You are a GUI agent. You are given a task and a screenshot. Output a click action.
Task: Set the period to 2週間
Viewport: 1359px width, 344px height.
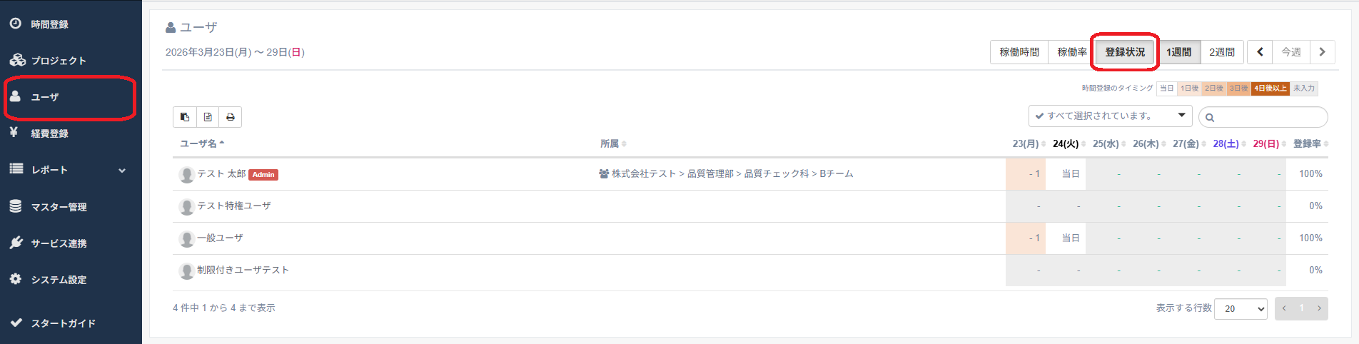(x=1221, y=52)
